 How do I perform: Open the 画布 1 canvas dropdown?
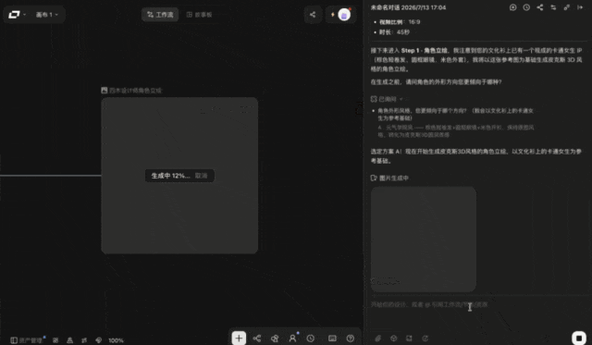[x=47, y=15]
